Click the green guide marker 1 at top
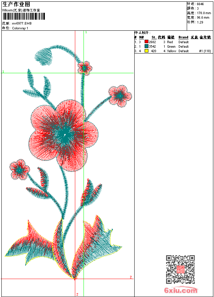This screenshot has height=297, width=214. point(86,32)
